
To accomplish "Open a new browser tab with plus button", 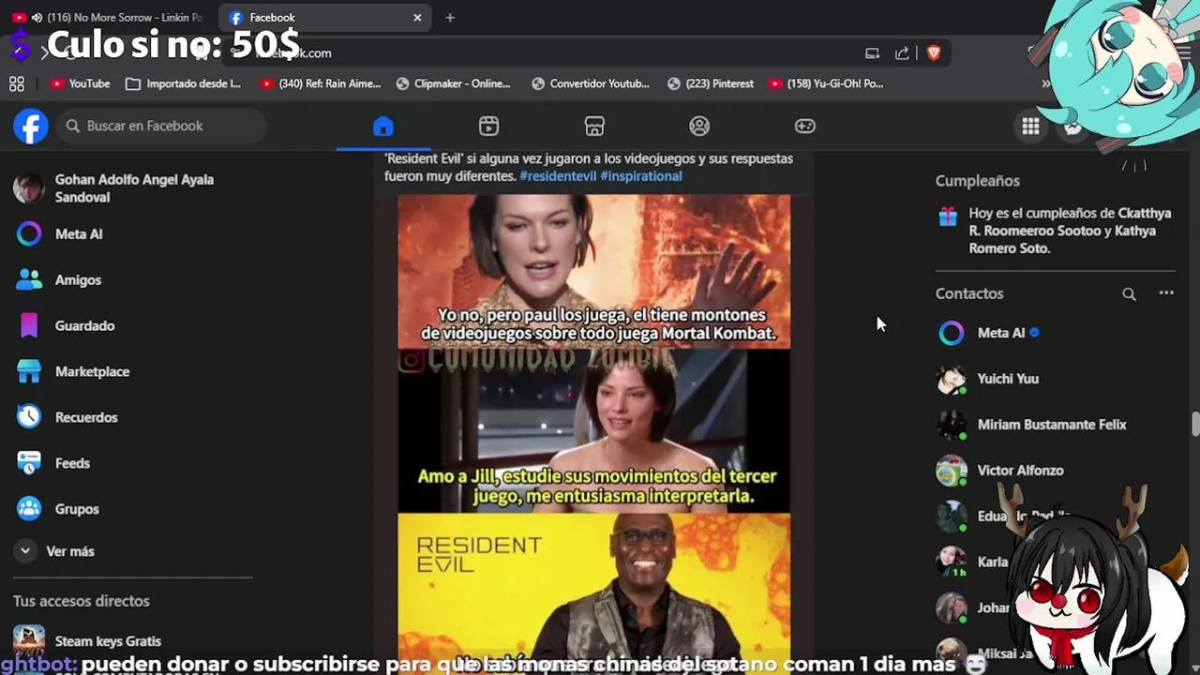I will tap(450, 17).
